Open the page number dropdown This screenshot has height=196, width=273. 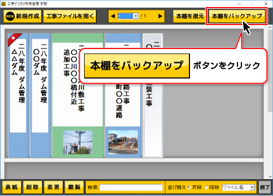pos(135,16)
